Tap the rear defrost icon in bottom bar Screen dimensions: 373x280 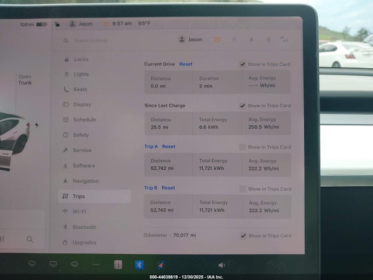53,264
